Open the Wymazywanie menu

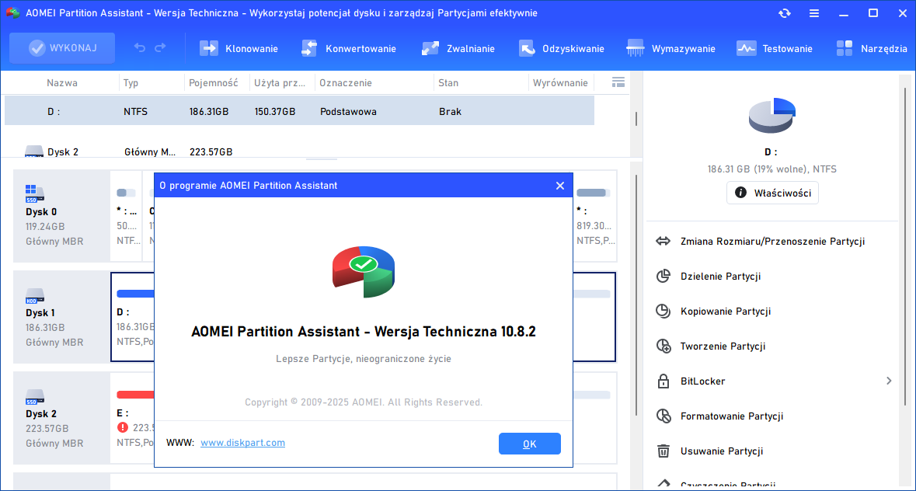tap(670, 48)
